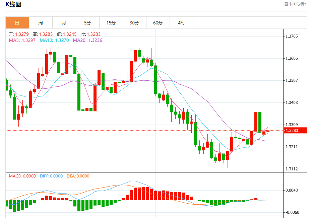Image resolution: width=310 pixels, height=218 pixels.
Task: Click the red 1.3283 current price tag
Action: (295, 130)
